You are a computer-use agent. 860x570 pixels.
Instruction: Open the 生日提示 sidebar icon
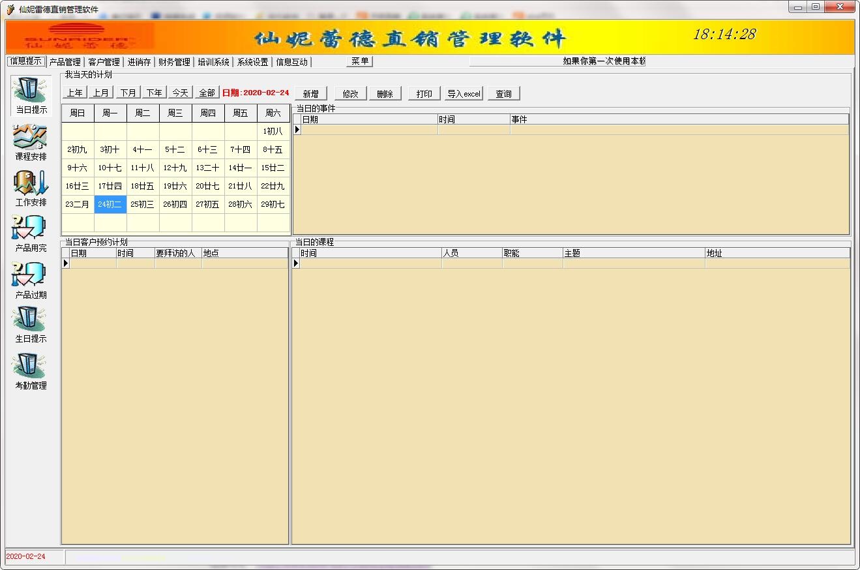coord(30,325)
